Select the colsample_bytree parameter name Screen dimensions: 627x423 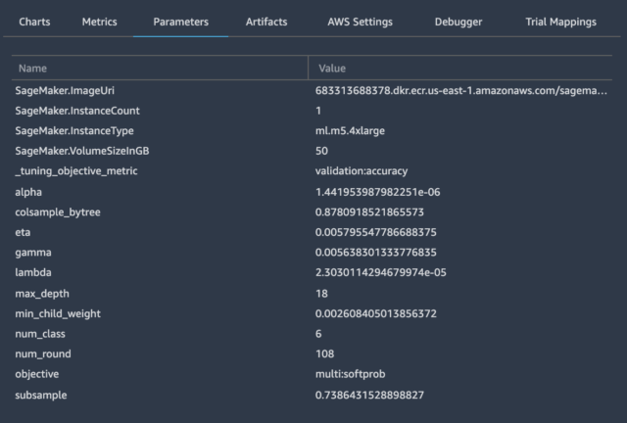click(58, 212)
